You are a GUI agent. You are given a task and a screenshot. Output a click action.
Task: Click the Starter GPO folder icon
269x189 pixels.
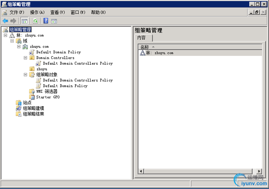coord(32,97)
